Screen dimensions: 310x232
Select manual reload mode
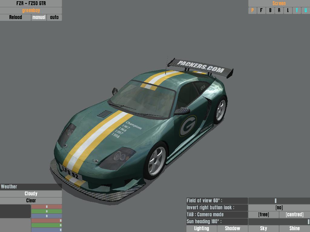click(39, 17)
